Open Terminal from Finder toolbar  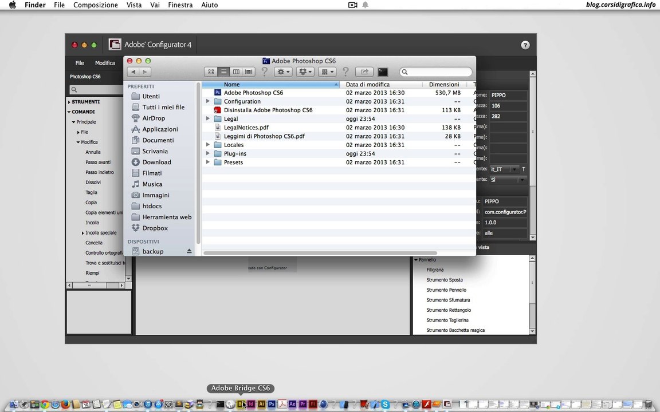[x=383, y=72]
